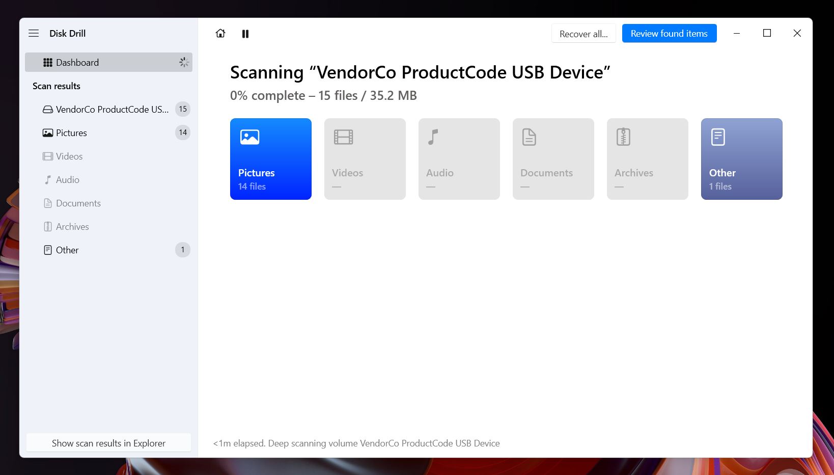Minimize the Disk Drill window
The width and height of the screenshot is (834, 475).
pos(736,33)
